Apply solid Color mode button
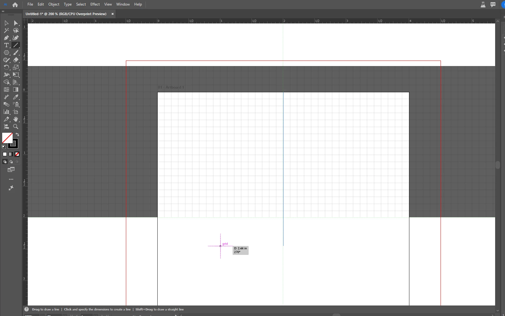This screenshot has width=505, height=316. [x=5, y=154]
